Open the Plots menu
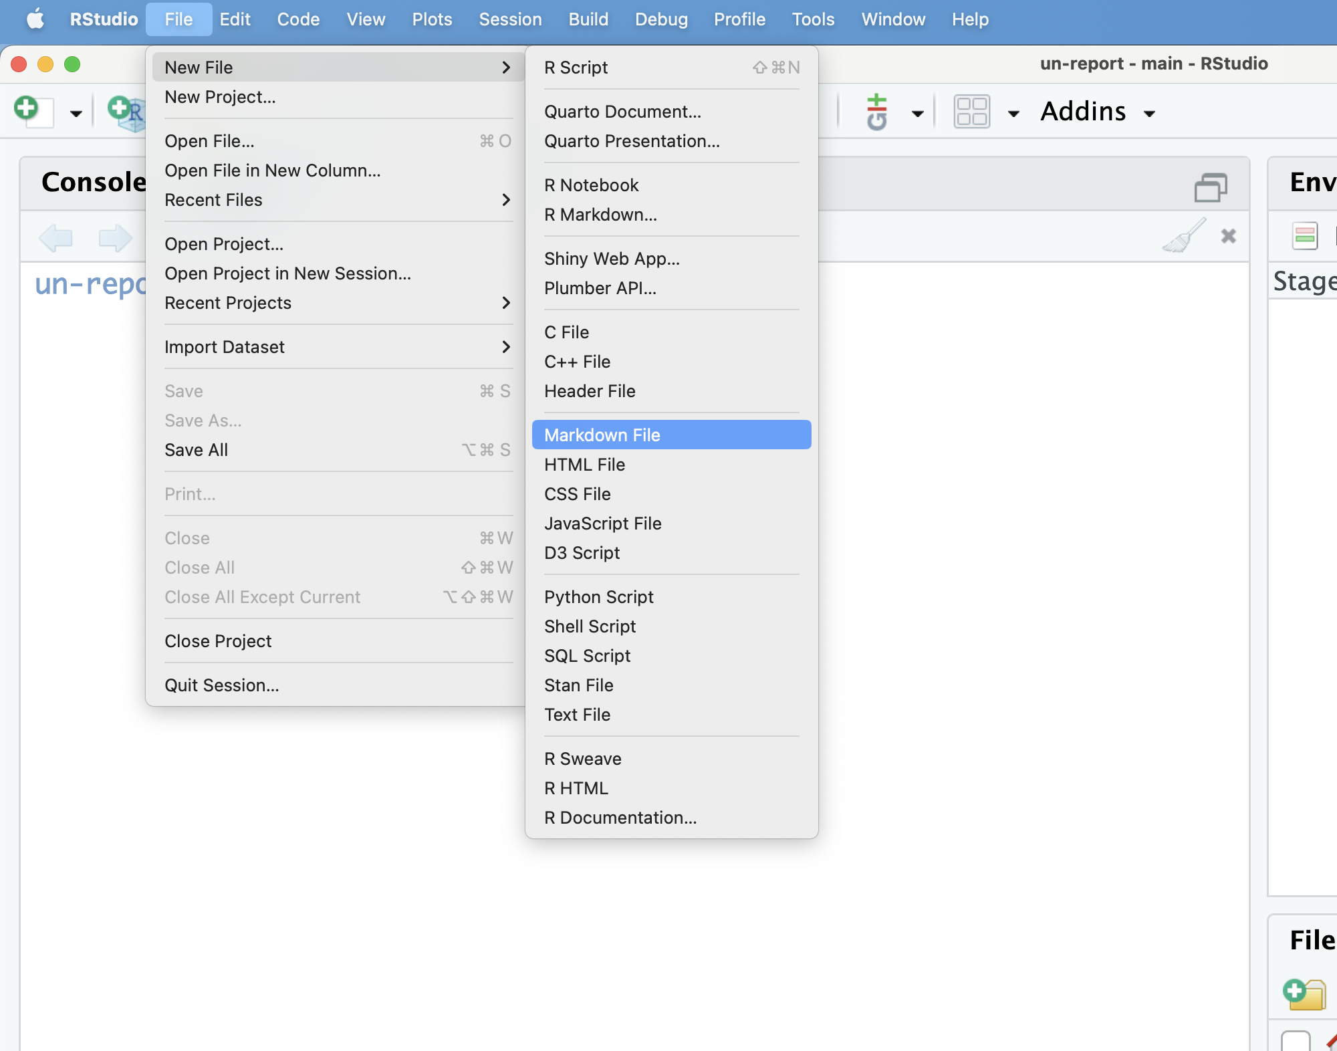Screen dimensions: 1337x1051 tap(432, 19)
